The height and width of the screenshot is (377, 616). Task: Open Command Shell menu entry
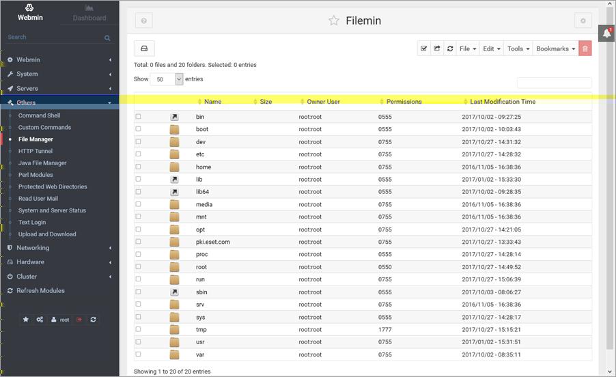click(40, 115)
